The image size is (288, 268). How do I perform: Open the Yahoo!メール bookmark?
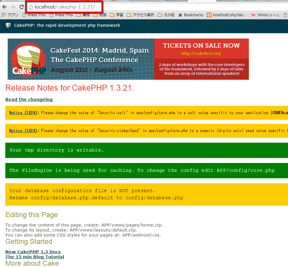[x=265, y=15]
